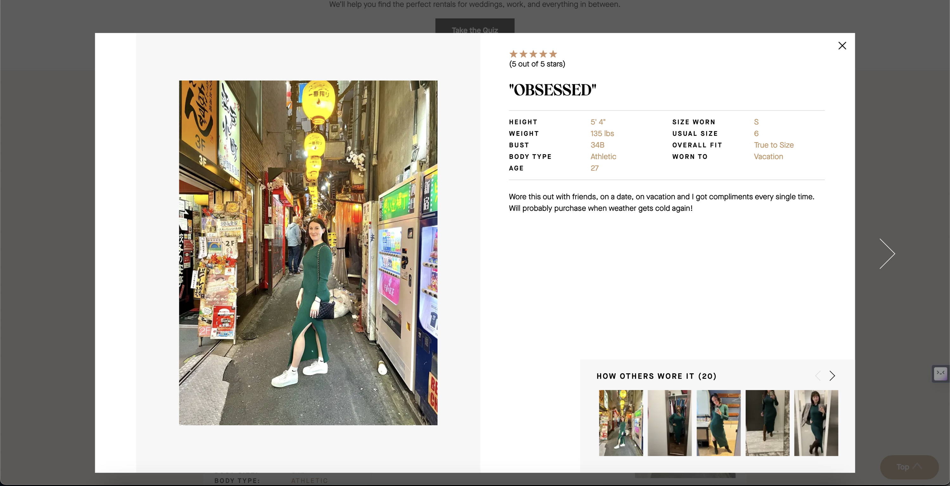950x486 pixels.
Task: Close the review modal with the X
Action: (842, 46)
